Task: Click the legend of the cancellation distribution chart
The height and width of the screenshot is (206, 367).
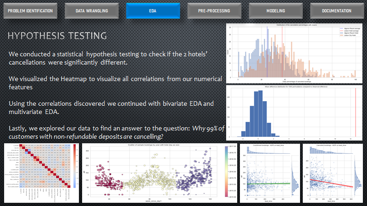Action: click(x=350, y=32)
